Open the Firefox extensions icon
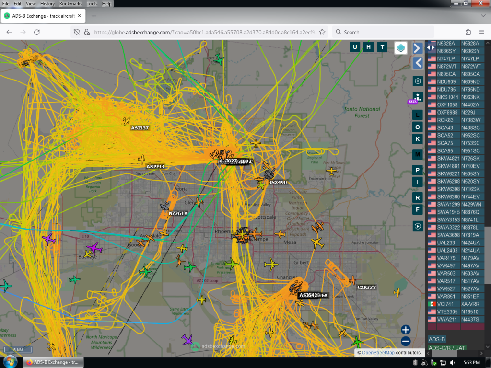Screen dimensions: 491x368 pyautogui.click(x=468, y=32)
